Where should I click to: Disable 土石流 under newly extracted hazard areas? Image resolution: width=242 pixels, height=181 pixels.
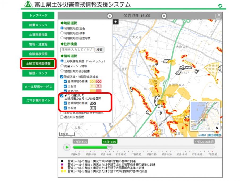(x=65, y=108)
